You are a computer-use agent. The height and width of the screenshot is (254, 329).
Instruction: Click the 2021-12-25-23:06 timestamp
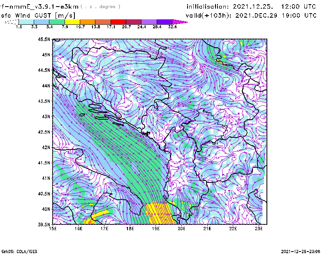tap(301, 252)
